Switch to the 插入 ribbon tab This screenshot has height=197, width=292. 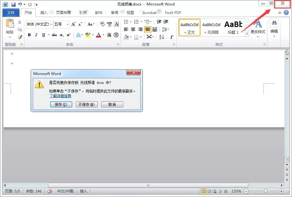point(43,13)
